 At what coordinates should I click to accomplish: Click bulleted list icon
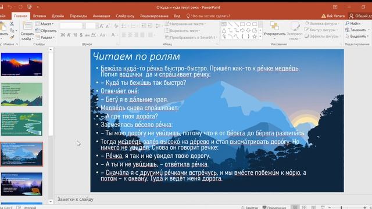124,26
